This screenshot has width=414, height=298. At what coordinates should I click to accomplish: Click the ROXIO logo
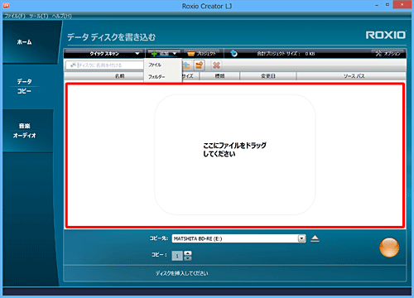coord(386,35)
